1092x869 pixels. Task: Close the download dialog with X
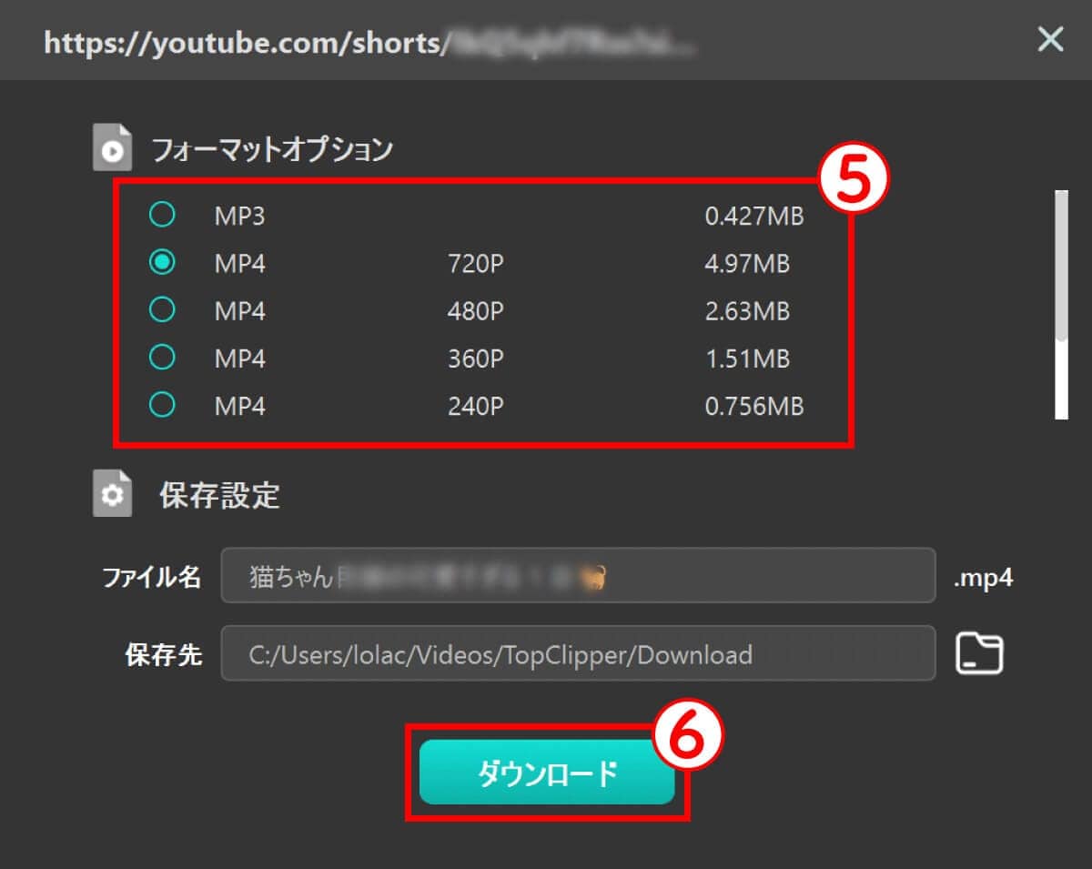pos(1050,40)
